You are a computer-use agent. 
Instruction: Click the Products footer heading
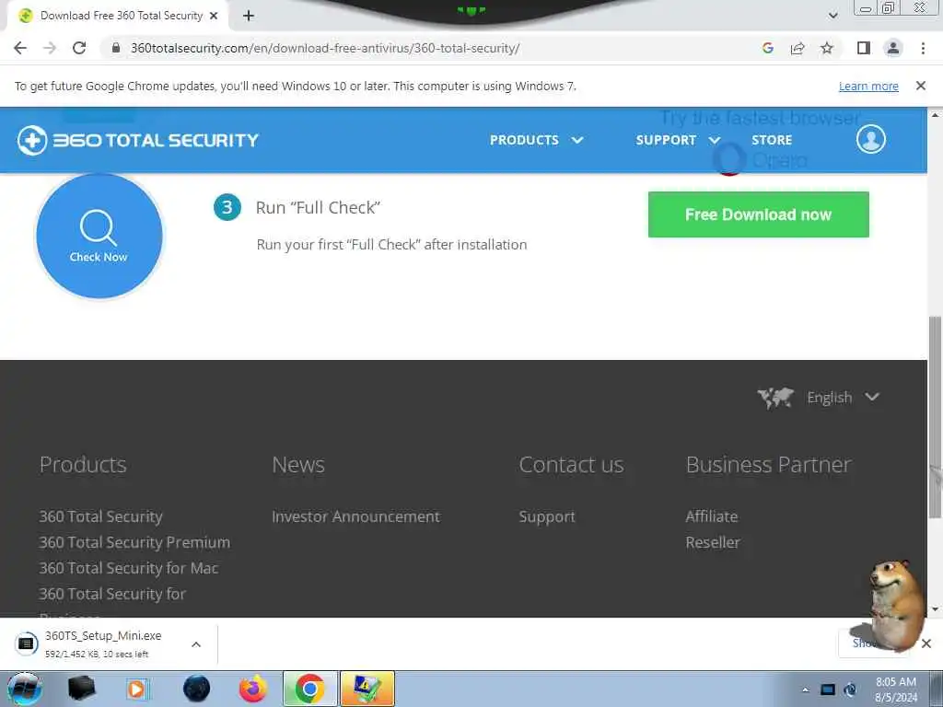tap(83, 465)
